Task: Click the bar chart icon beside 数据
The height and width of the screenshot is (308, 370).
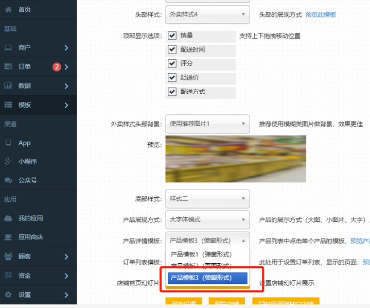Action: tap(8, 85)
